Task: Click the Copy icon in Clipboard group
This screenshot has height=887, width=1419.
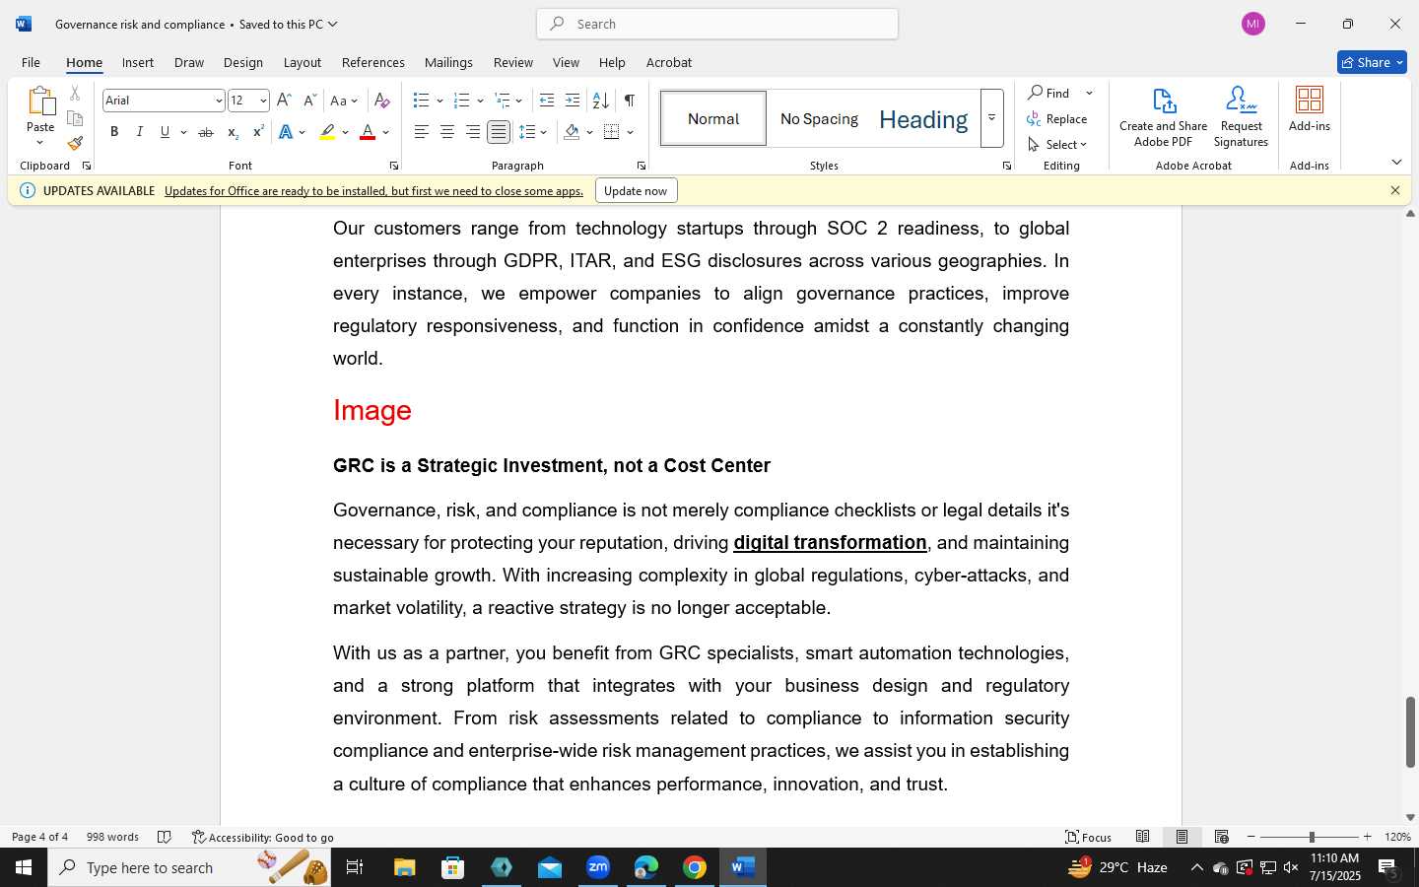Action: click(x=75, y=118)
